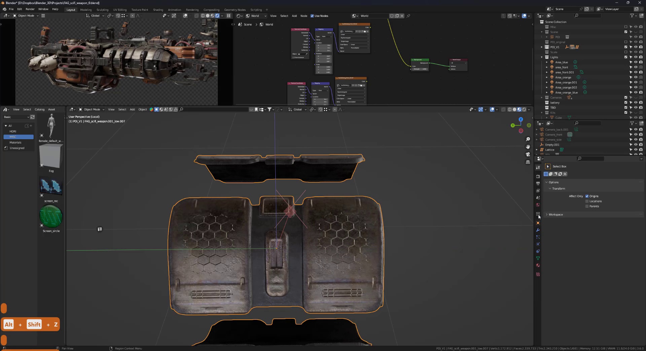This screenshot has height=351, width=646.
Task: Open the Window menu
Action: pos(43,9)
